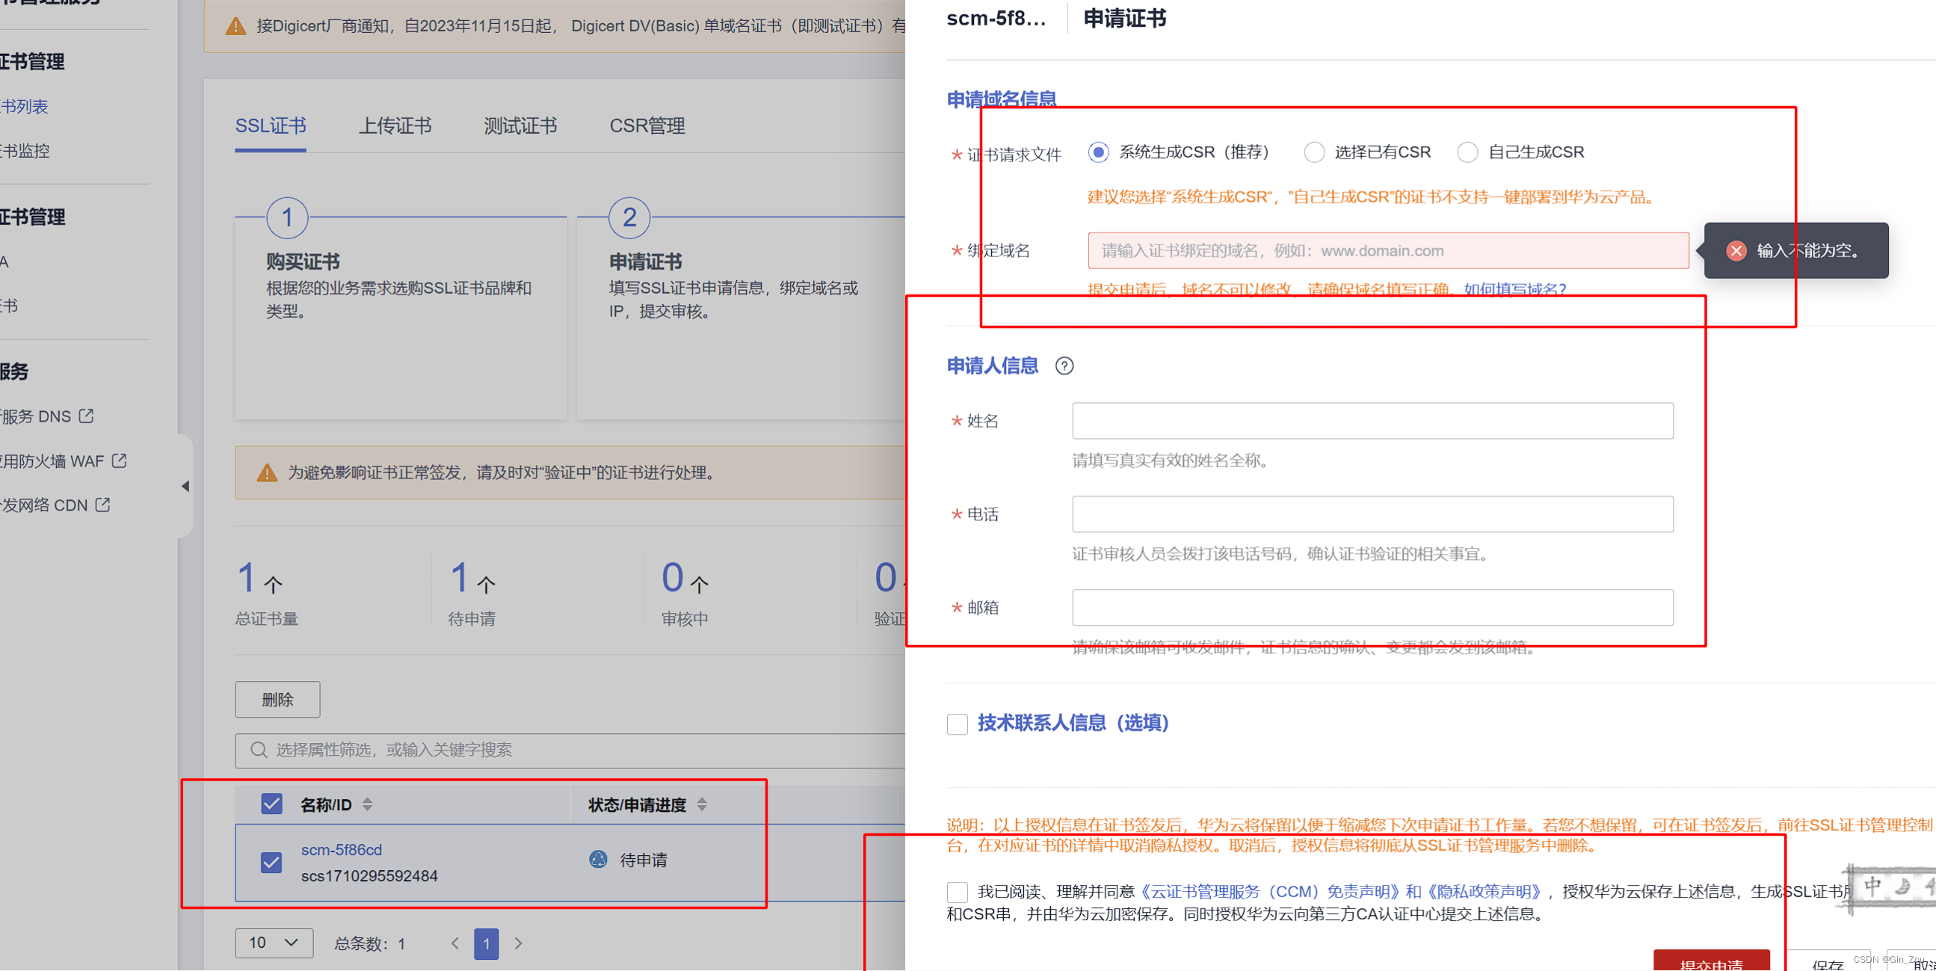Click the external link icon next to CDN
This screenshot has width=1936, height=971.
tap(103, 505)
